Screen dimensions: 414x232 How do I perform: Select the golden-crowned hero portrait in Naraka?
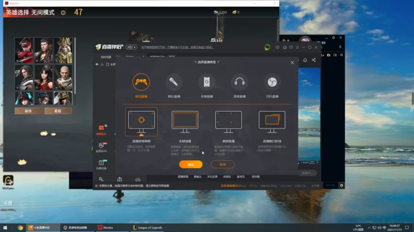(x=63, y=51)
